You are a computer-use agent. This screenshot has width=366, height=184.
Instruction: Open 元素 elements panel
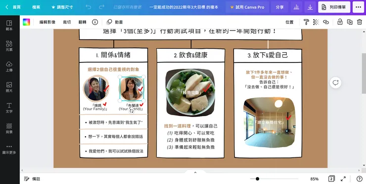[9, 46]
